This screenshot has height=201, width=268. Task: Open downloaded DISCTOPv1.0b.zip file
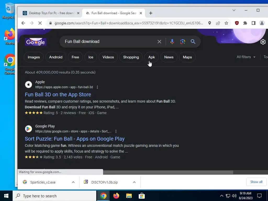pyautogui.click(x=104, y=182)
